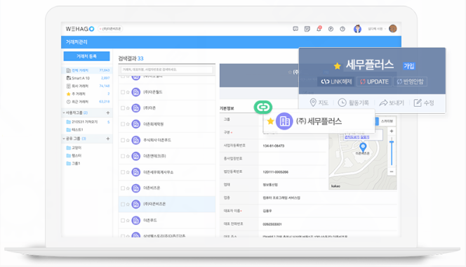Open the help question mark icon

[x=342, y=29]
